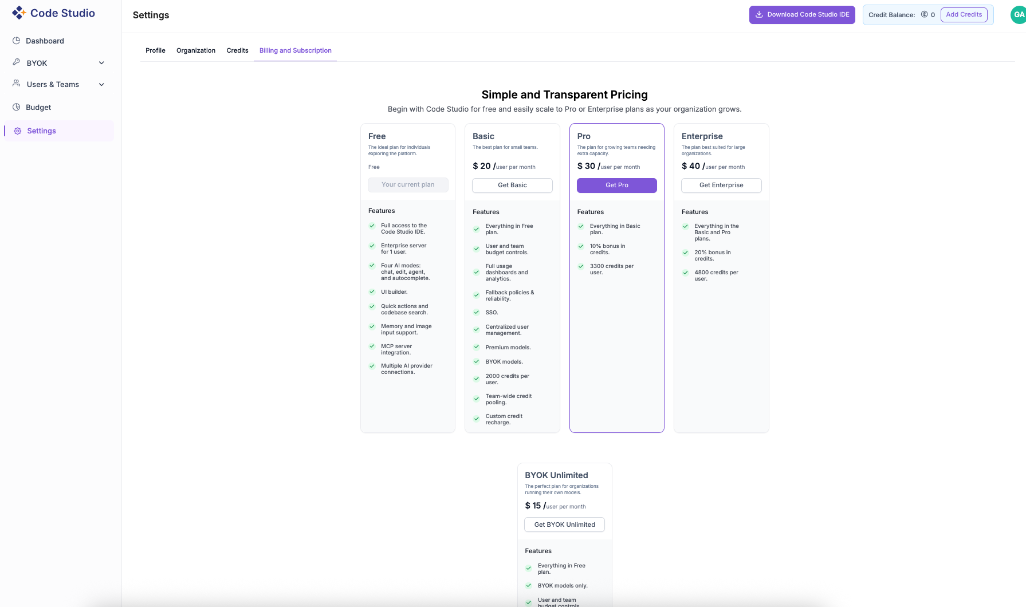Click the Your current plan indicator
Screen dimensions: 1026x607
point(407,184)
